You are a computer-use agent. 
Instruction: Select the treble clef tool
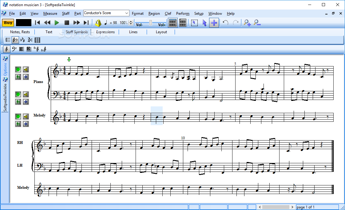[6, 49]
